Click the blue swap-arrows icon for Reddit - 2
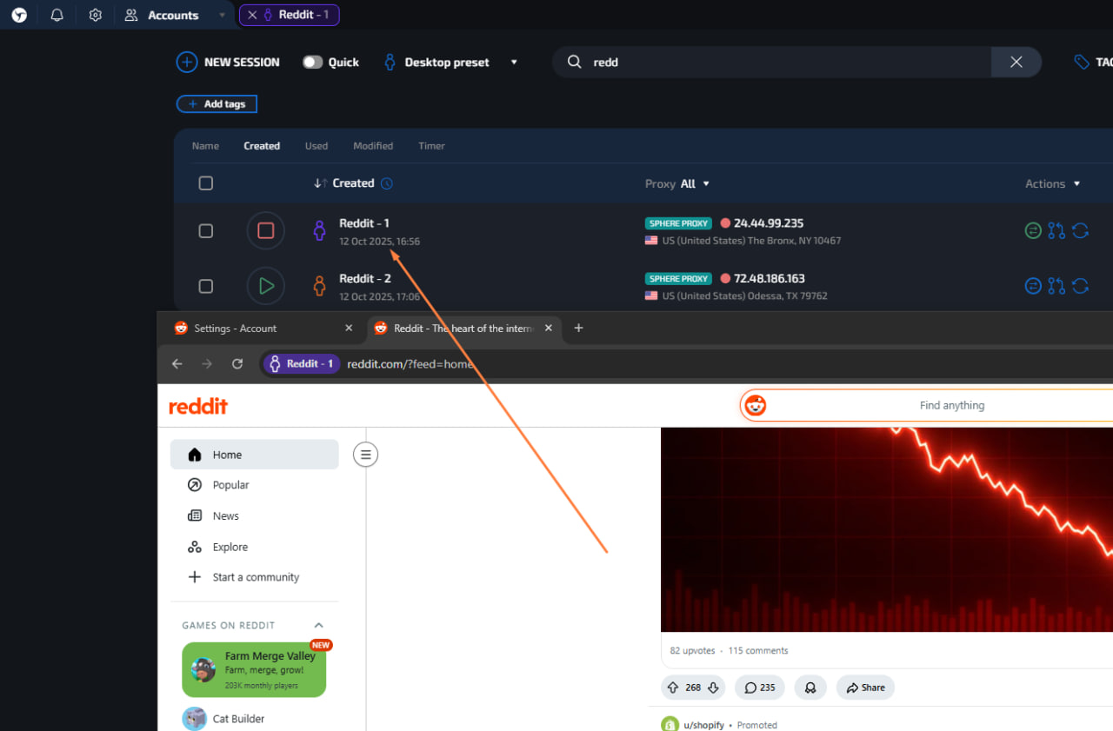 pyautogui.click(x=1033, y=286)
